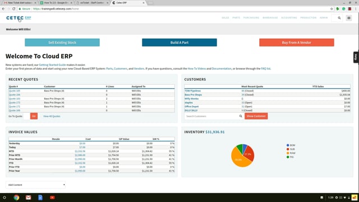Open the Warehouse menu
This screenshot has height=202, width=359.
point(270,17)
